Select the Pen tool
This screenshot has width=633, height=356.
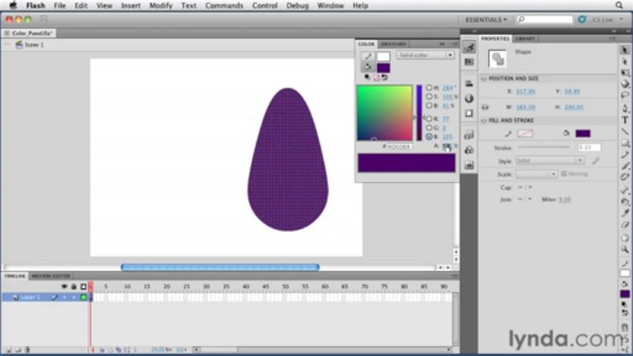(625, 108)
